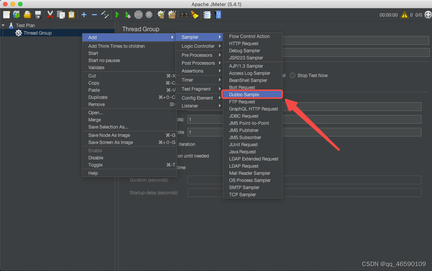This screenshot has width=432, height=271.
Task: Select Flow Control Action sampler
Action: pos(253,36)
